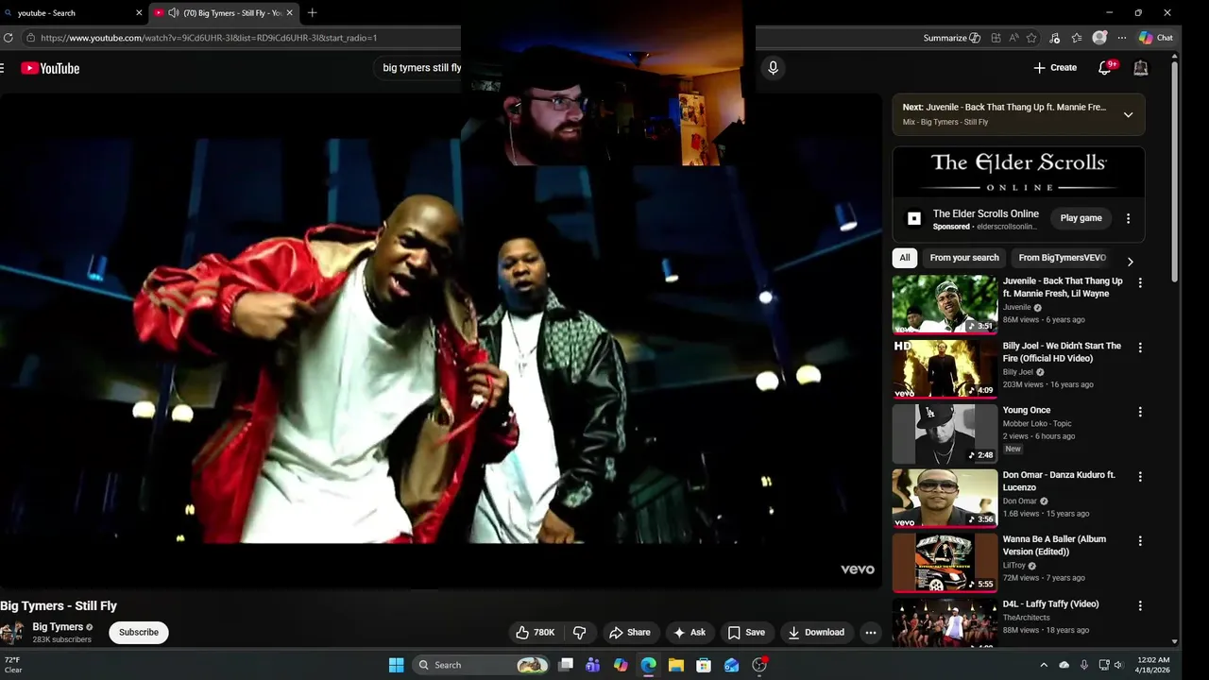
Task: Open YouTube notifications bell
Action: click(x=1105, y=68)
